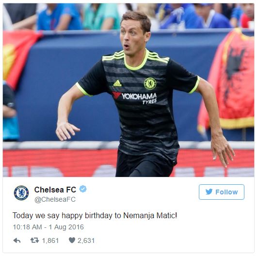Open the Chelsea FC display name
Viewport: 258px width, 256px height.
click(x=55, y=190)
